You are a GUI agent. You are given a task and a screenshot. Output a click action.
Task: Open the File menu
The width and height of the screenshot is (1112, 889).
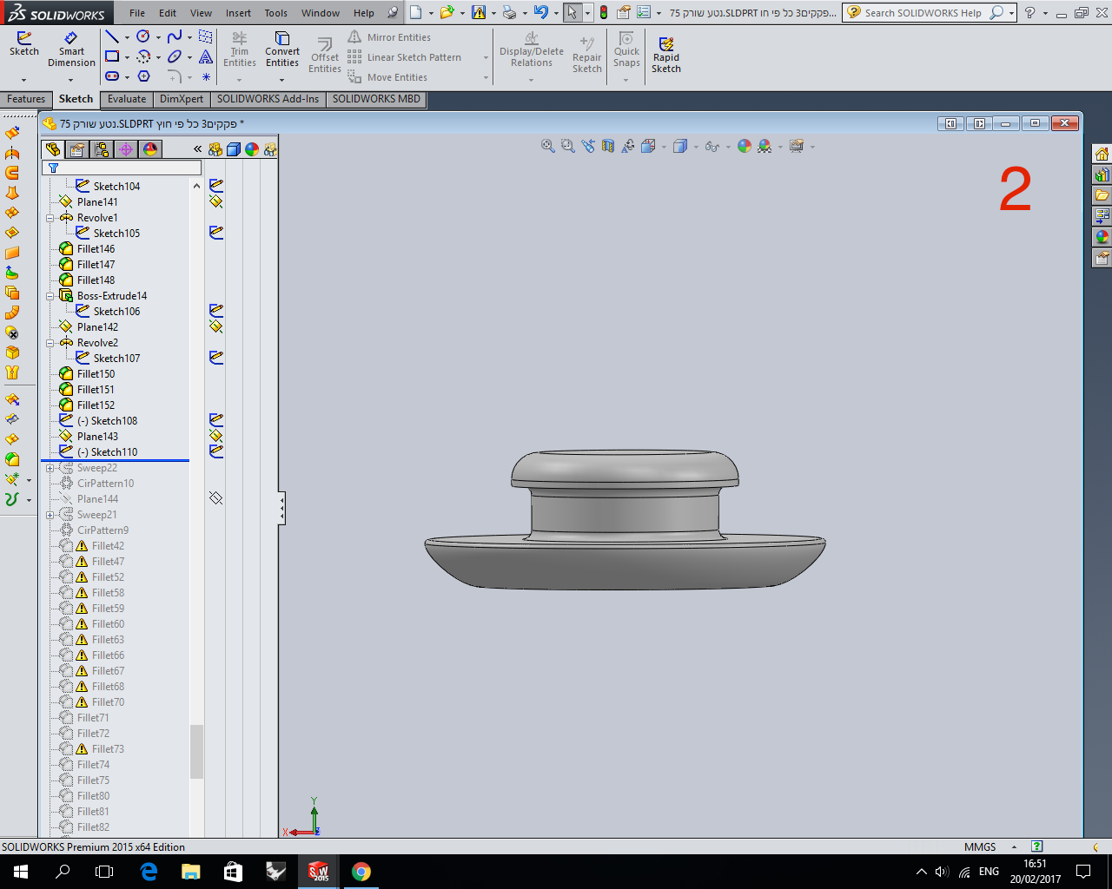click(137, 13)
